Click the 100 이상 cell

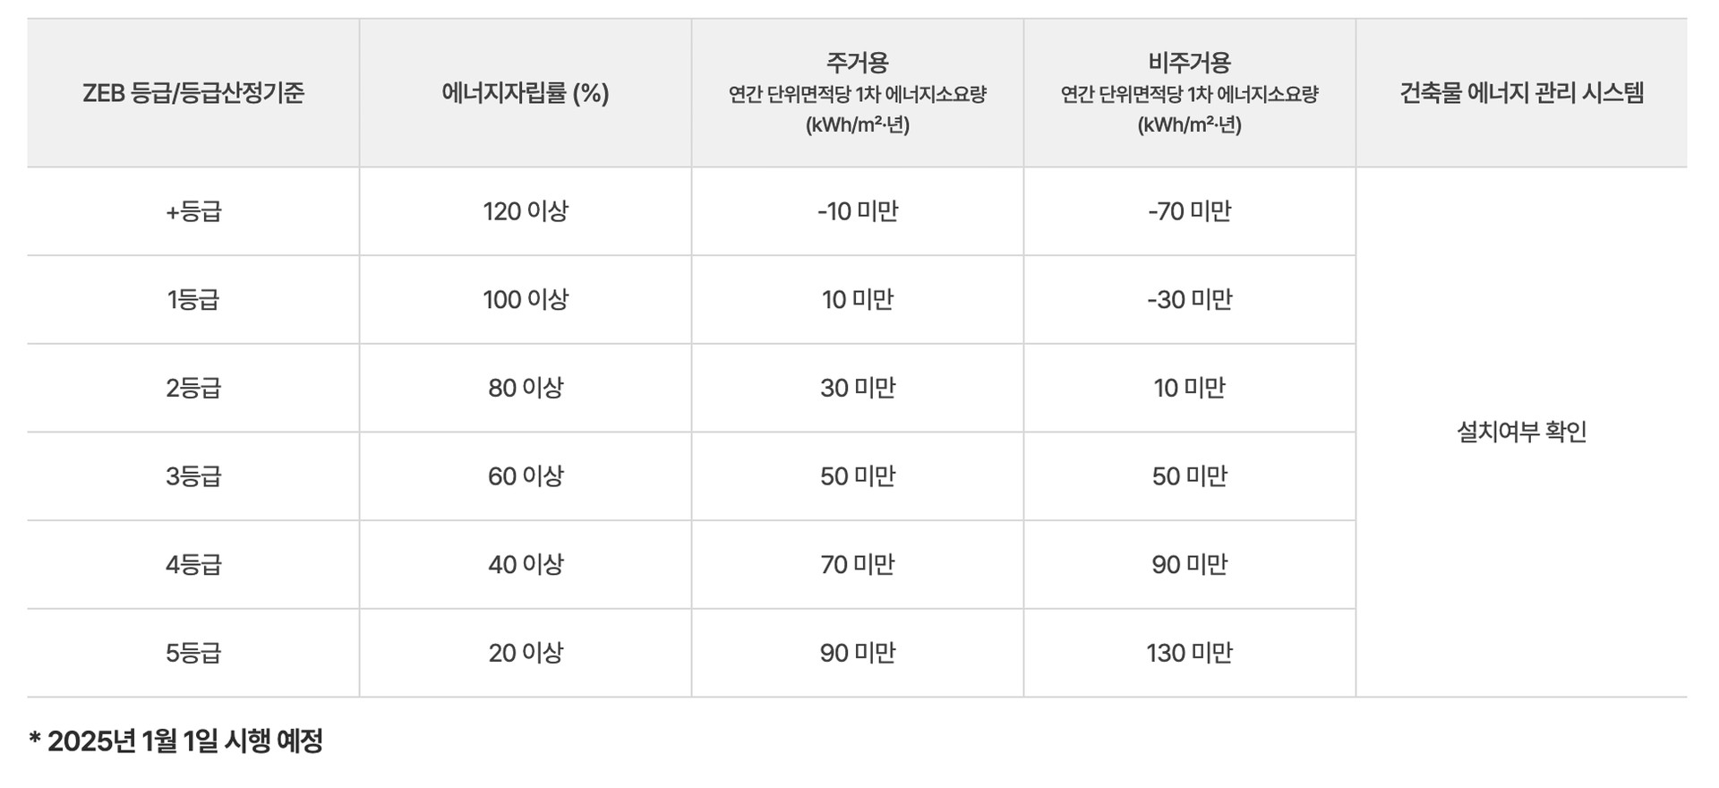tap(526, 299)
